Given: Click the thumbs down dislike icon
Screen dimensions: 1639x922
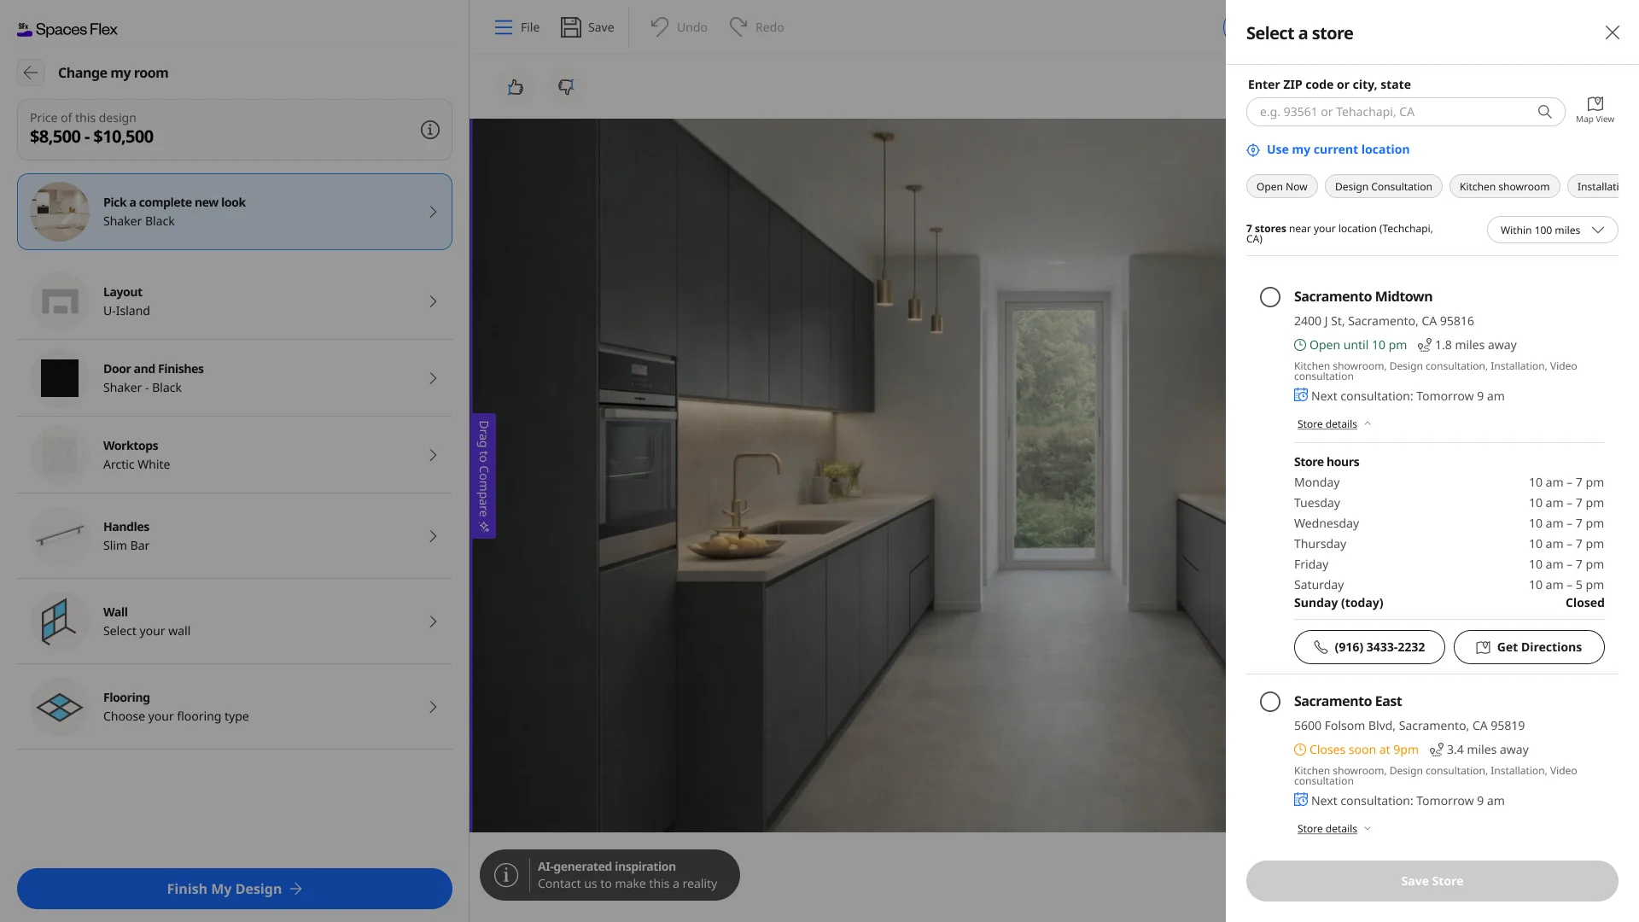Looking at the screenshot, I should click(x=566, y=87).
